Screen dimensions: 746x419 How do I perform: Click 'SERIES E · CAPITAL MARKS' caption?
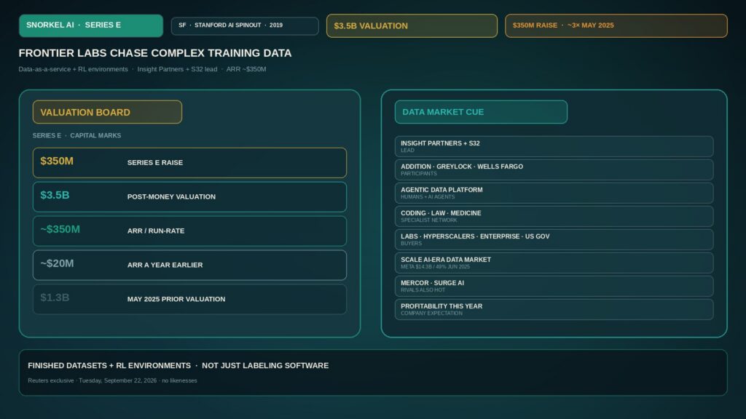[76, 135]
